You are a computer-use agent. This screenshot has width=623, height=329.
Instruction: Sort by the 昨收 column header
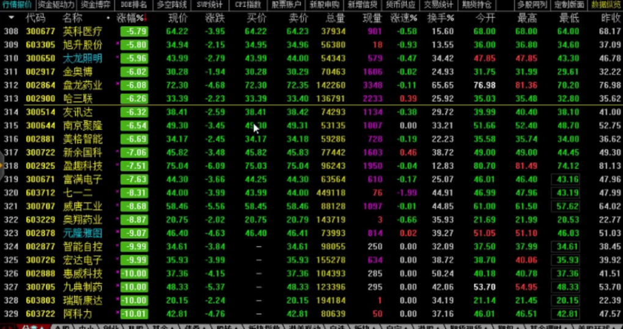[x=611, y=18]
